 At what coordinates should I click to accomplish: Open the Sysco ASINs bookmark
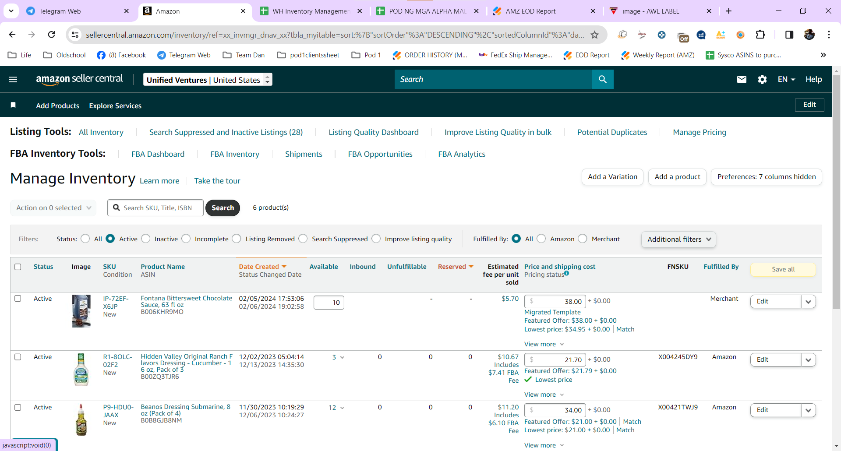(x=743, y=55)
